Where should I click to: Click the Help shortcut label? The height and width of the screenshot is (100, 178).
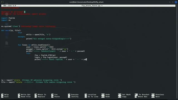pos(6,94)
